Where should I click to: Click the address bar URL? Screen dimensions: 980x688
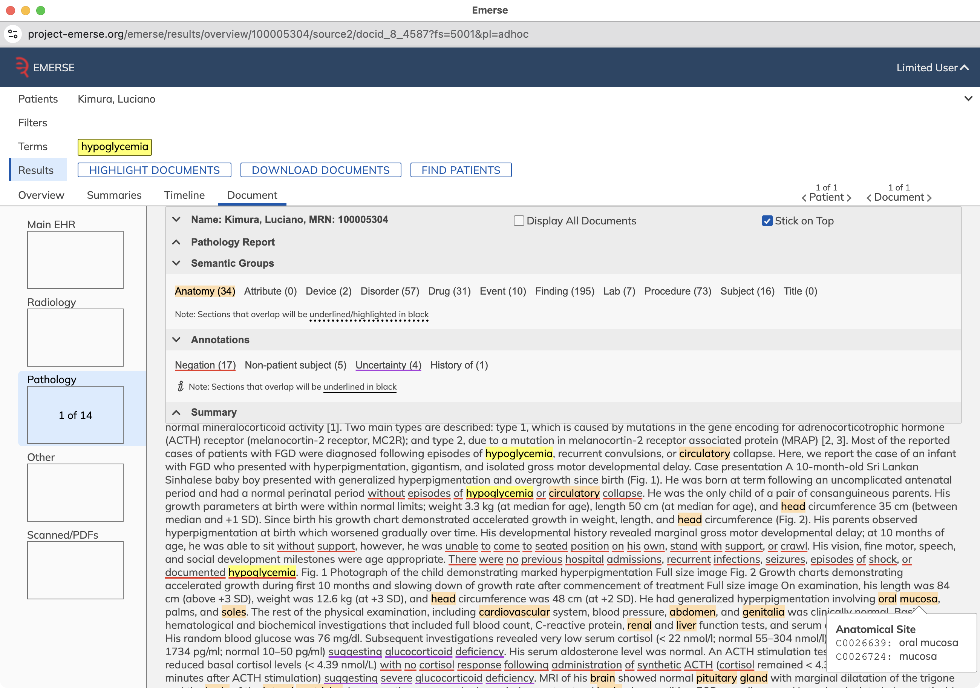[x=278, y=34]
